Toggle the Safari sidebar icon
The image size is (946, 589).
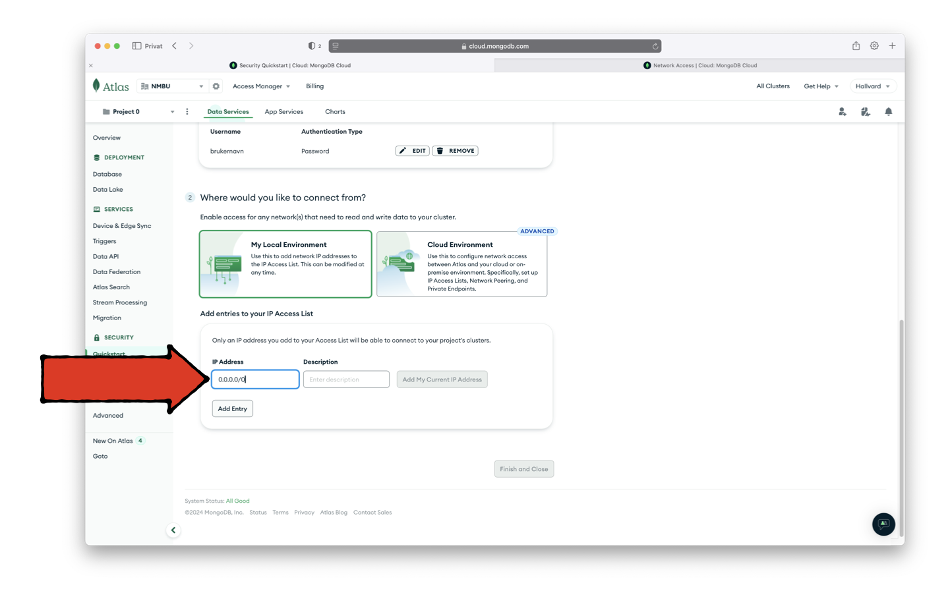136,46
